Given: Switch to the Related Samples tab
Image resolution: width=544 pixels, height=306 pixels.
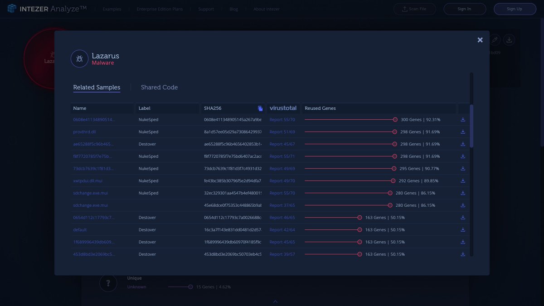Looking at the screenshot, I should tap(97, 87).
